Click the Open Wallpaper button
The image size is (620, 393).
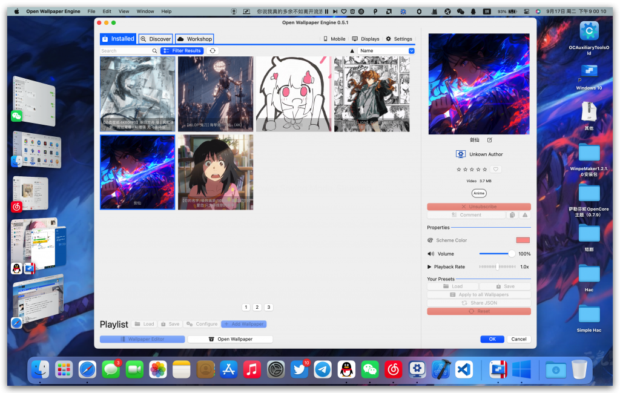230,339
